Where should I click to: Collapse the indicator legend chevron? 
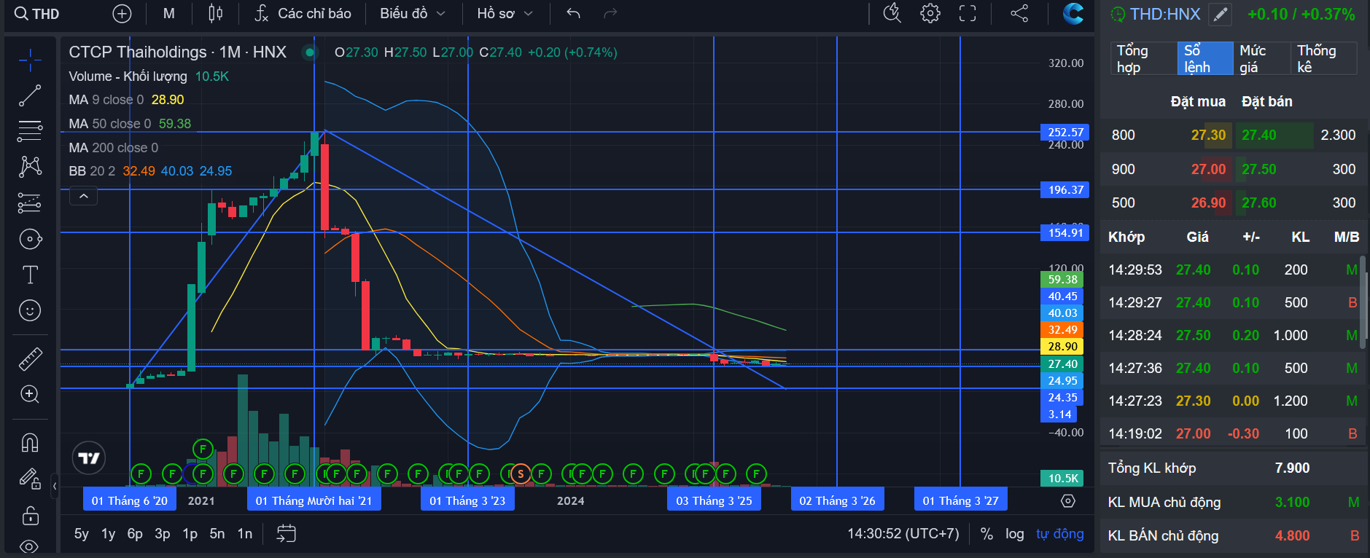pos(83,197)
